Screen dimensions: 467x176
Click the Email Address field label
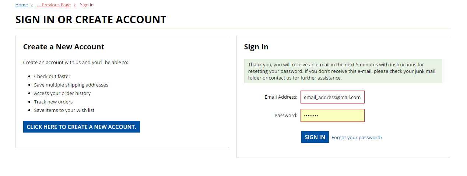(281, 97)
